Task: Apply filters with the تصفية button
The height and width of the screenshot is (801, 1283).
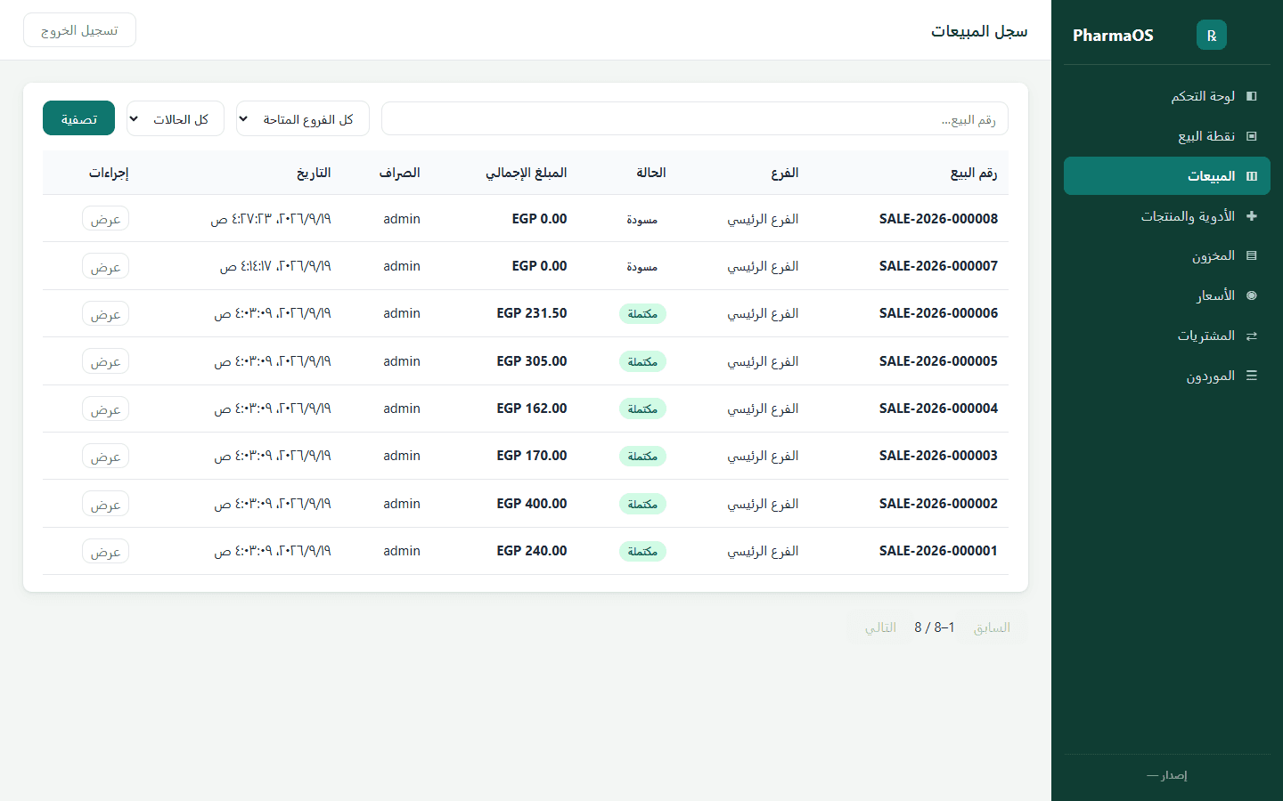Action: [78, 118]
